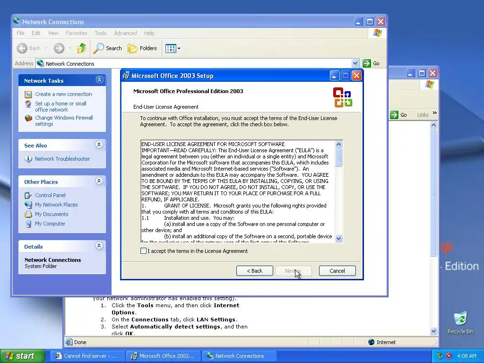Screen dimensions: 484x363
Task: Click Set up a home or small office network
Action: (60, 106)
